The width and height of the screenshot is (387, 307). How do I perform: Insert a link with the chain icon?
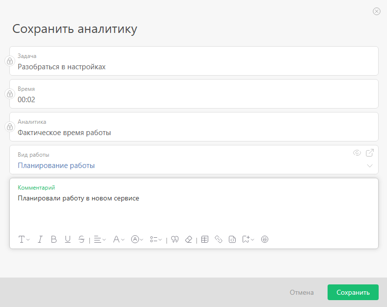[x=219, y=239]
